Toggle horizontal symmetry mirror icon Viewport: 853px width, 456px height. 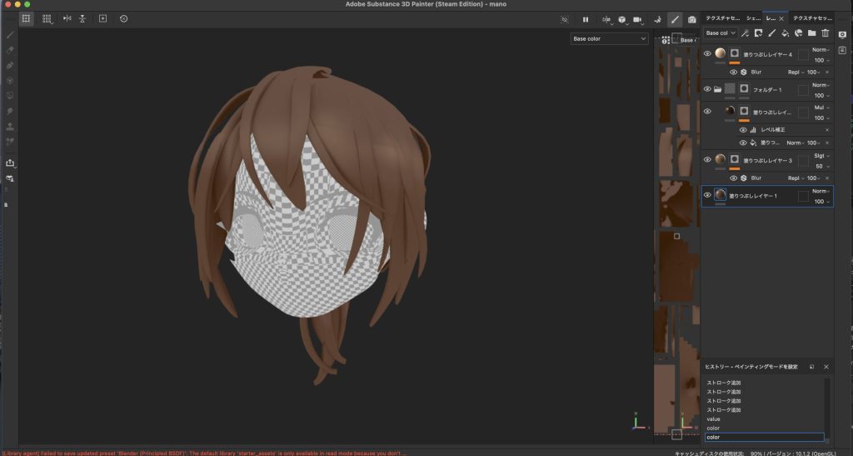(x=67, y=18)
